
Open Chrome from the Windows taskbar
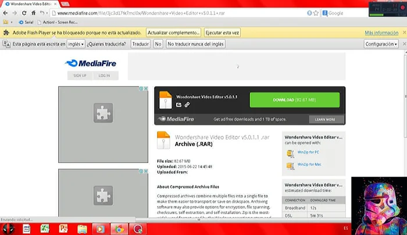pyautogui.click(x=119, y=229)
